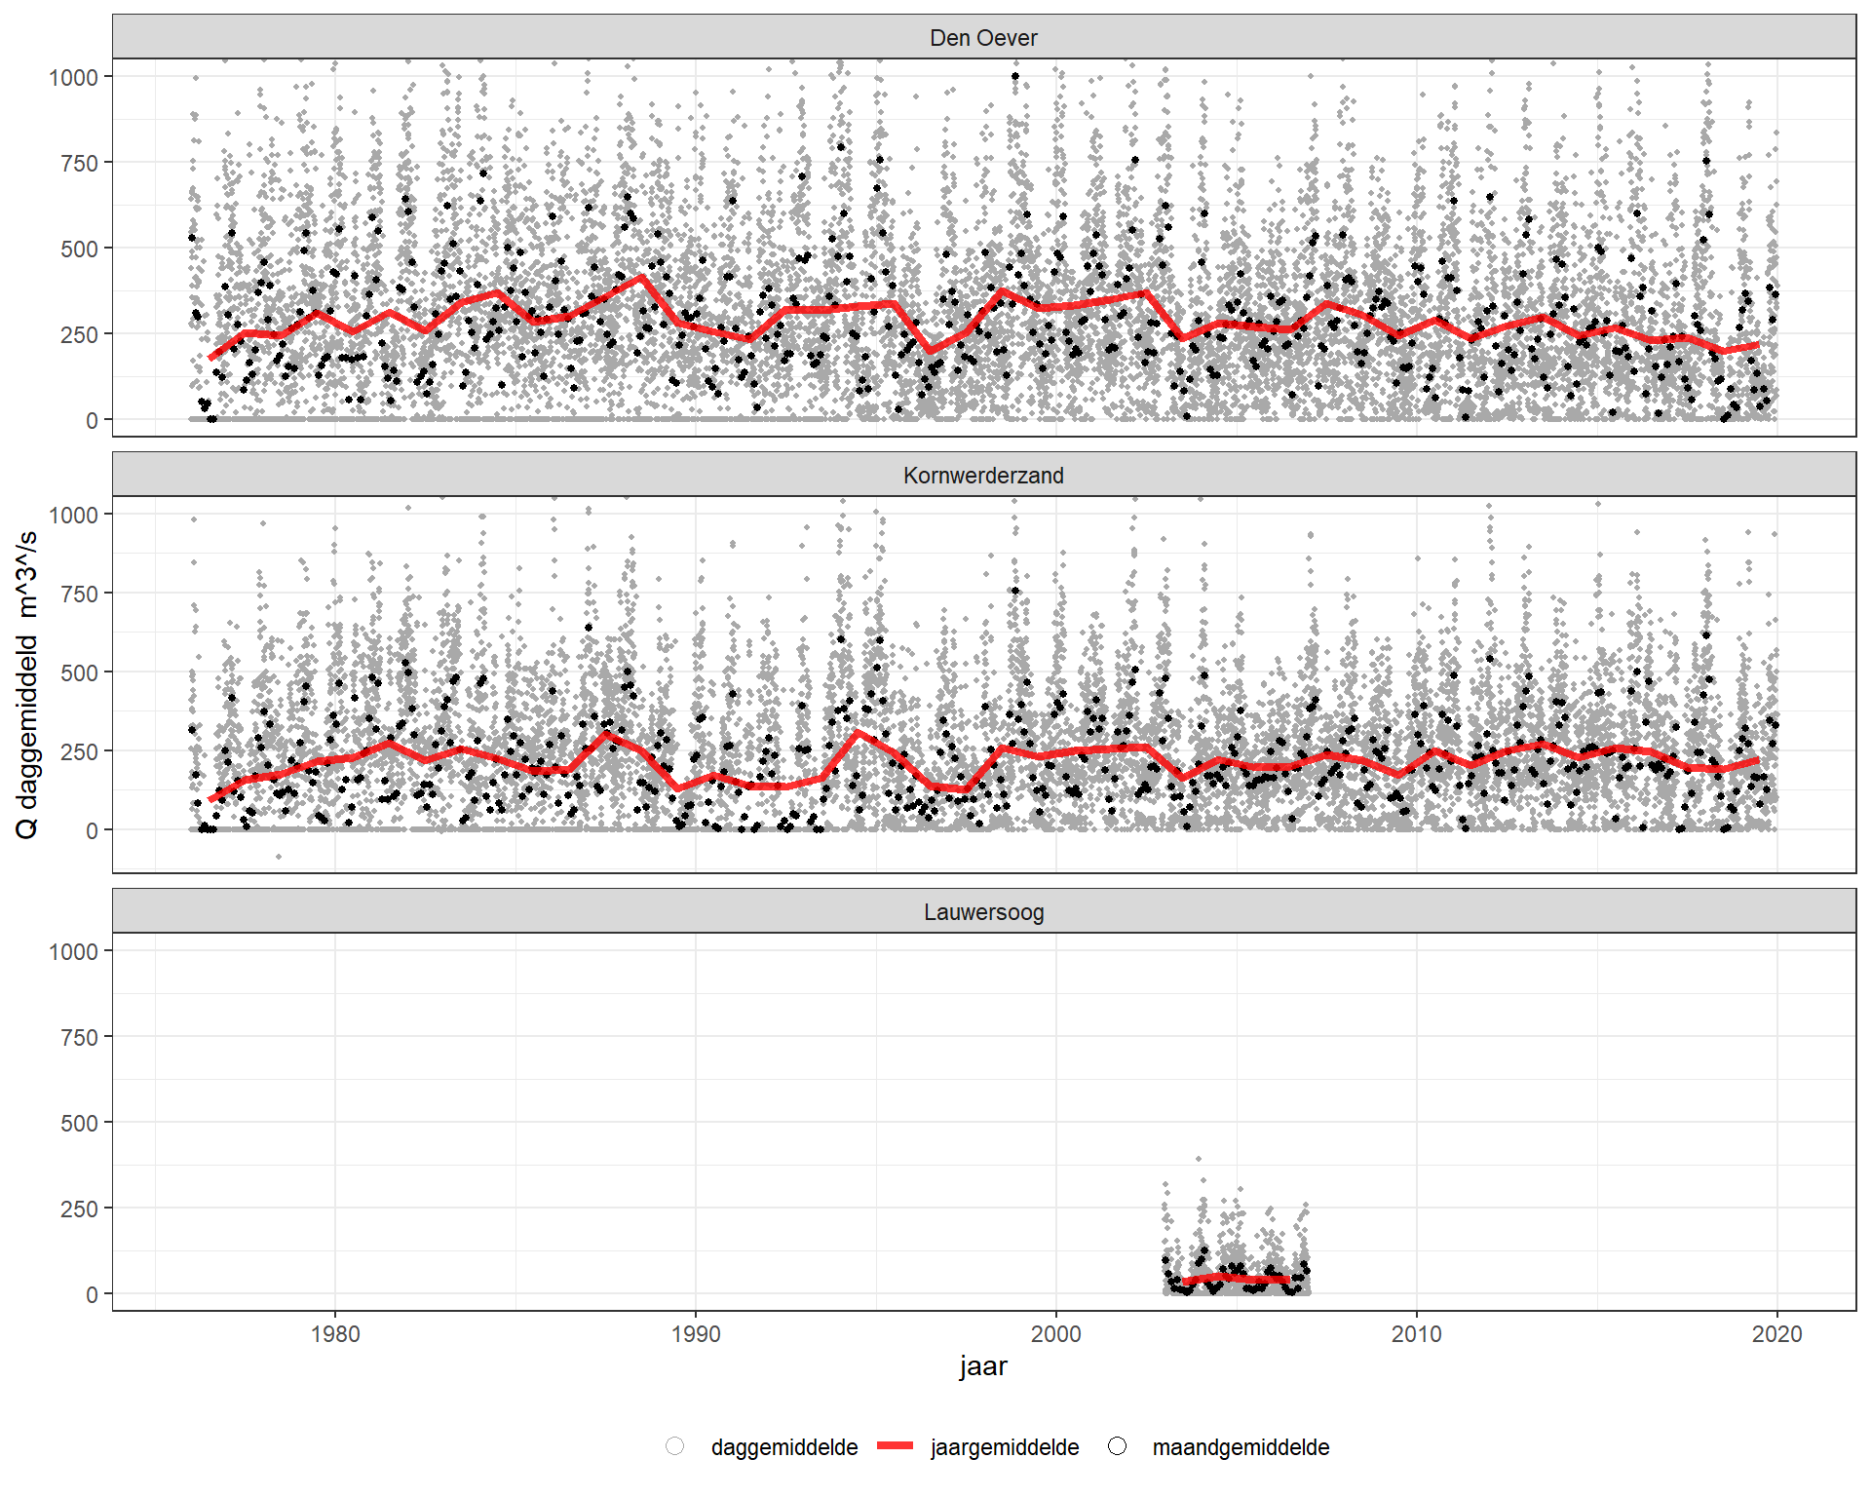Click the 750 tick in Den Oever panel
Image resolution: width=1871 pixels, height=1497 pixels.
80,163
